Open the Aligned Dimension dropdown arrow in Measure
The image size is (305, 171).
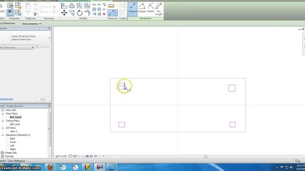[x=116, y=13]
